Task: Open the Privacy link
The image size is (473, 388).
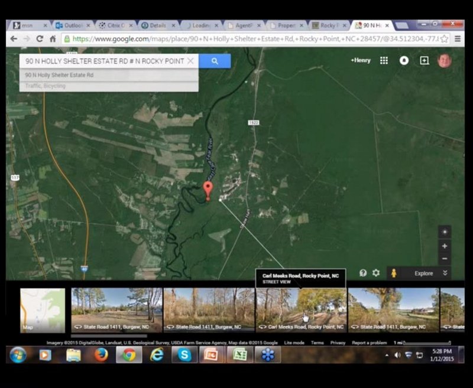Action: coord(338,343)
